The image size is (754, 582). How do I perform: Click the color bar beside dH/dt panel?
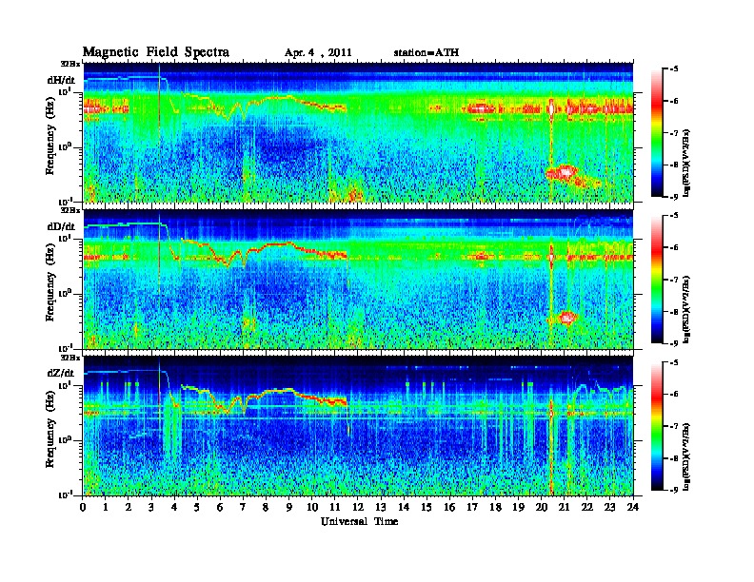point(656,133)
